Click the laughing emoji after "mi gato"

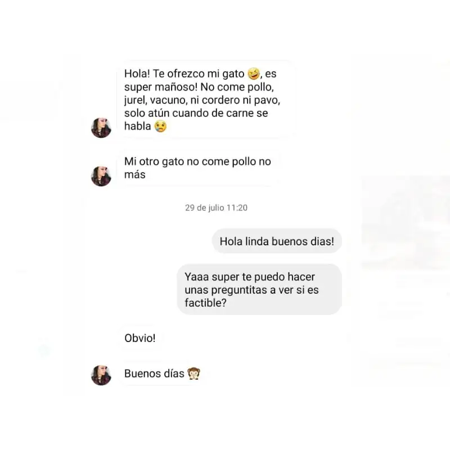tap(254, 74)
